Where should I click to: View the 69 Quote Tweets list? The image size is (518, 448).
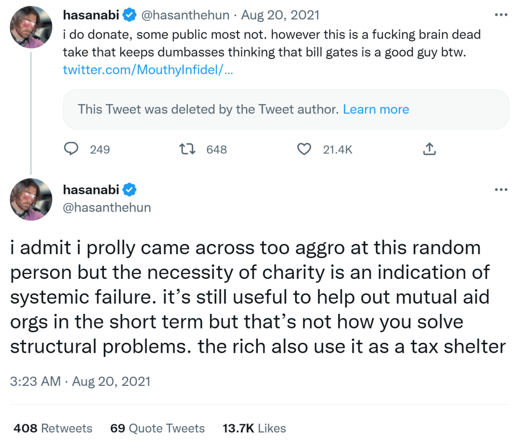point(157,428)
